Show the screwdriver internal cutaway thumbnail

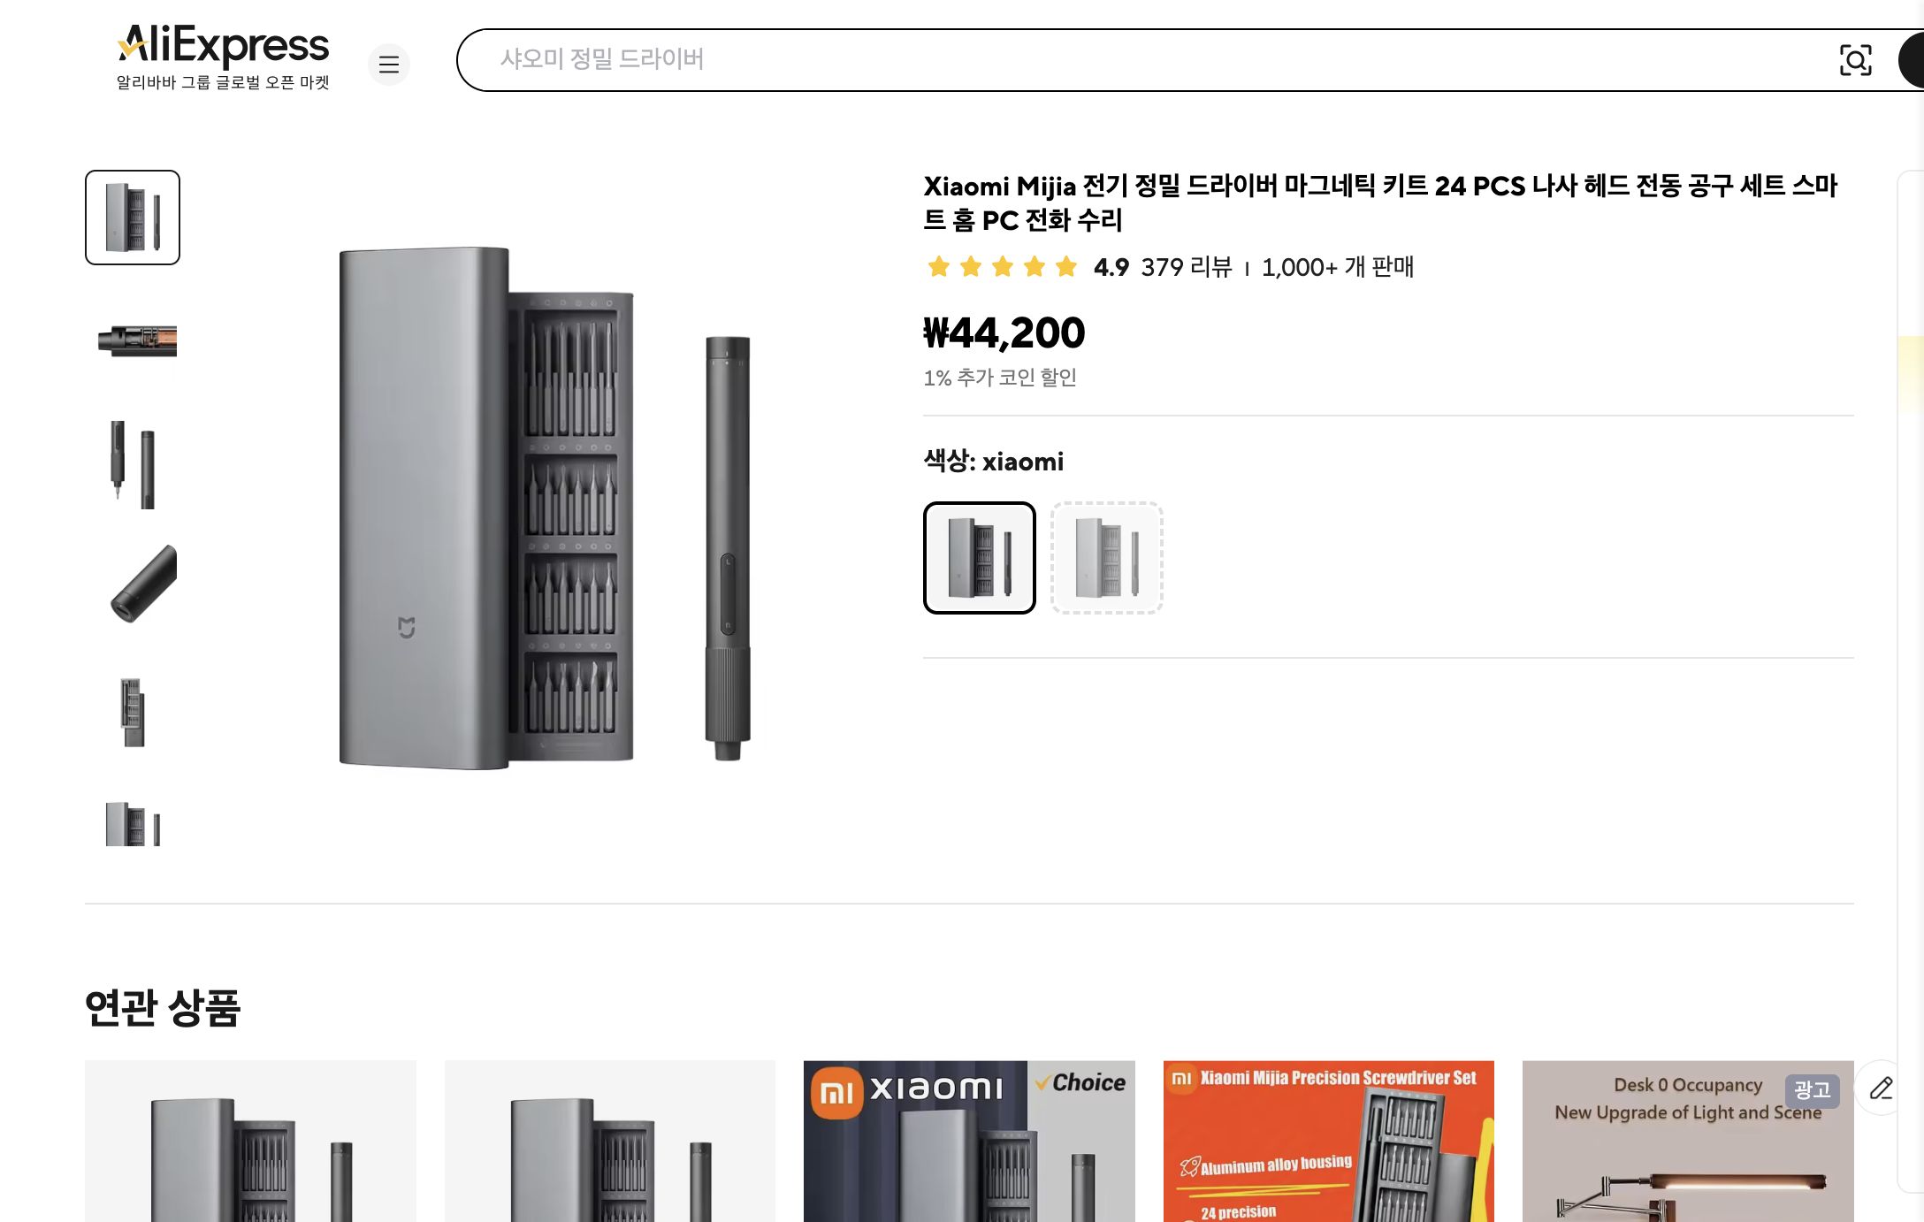click(137, 340)
